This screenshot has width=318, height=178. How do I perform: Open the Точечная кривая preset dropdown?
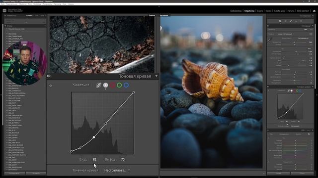(117, 170)
